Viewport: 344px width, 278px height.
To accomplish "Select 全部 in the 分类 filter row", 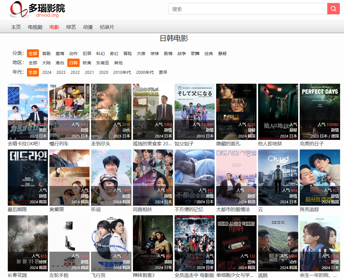I will pos(33,54).
